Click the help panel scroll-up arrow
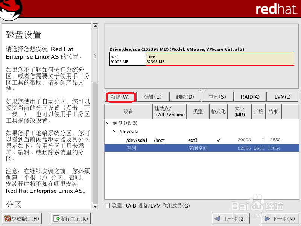 point(95,26)
